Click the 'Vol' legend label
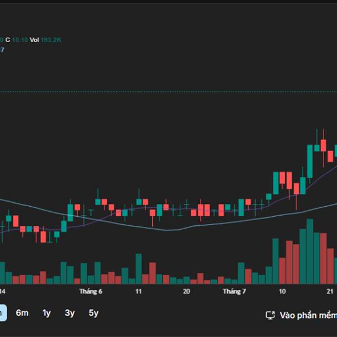Screen dimensions: 337x337 coord(34,40)
